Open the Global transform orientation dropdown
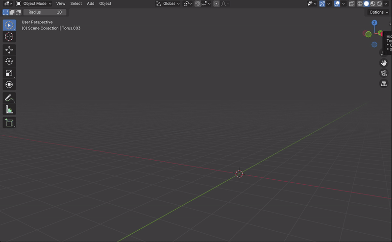 coord(168,3)
